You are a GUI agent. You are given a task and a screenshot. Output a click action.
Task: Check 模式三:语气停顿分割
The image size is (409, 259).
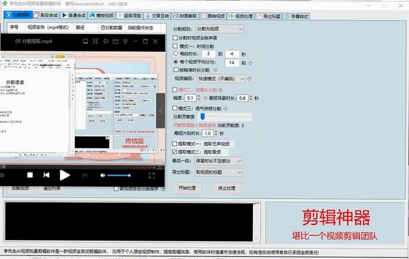[175, 108]
